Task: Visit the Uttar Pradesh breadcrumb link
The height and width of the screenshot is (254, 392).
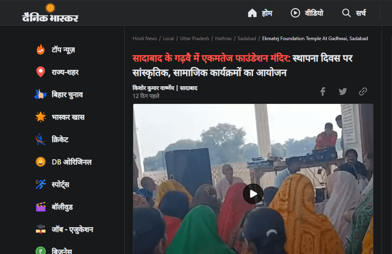Action: coord(194,38)
